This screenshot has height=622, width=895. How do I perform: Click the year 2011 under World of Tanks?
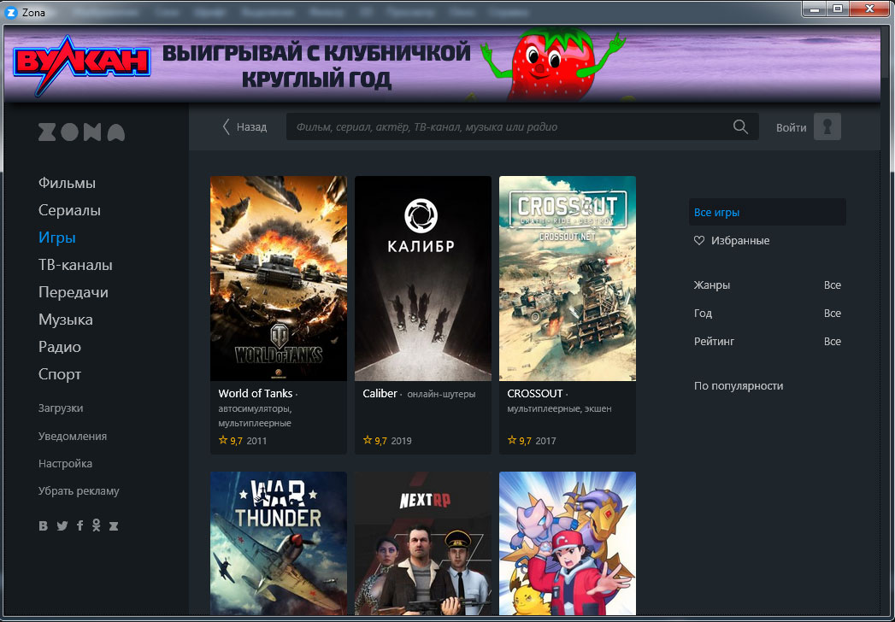(256, 441)
